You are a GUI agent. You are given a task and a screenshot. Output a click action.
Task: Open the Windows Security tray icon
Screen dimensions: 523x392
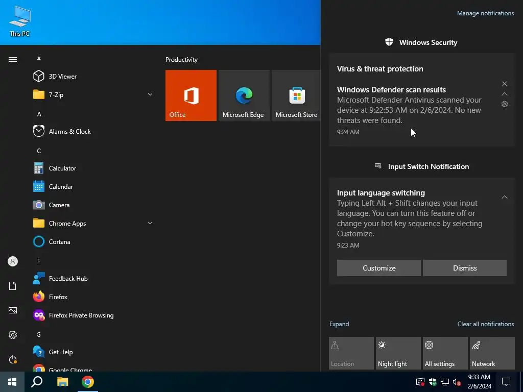433,382
